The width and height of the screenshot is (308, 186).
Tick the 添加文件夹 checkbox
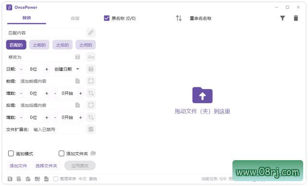[61, 153]
